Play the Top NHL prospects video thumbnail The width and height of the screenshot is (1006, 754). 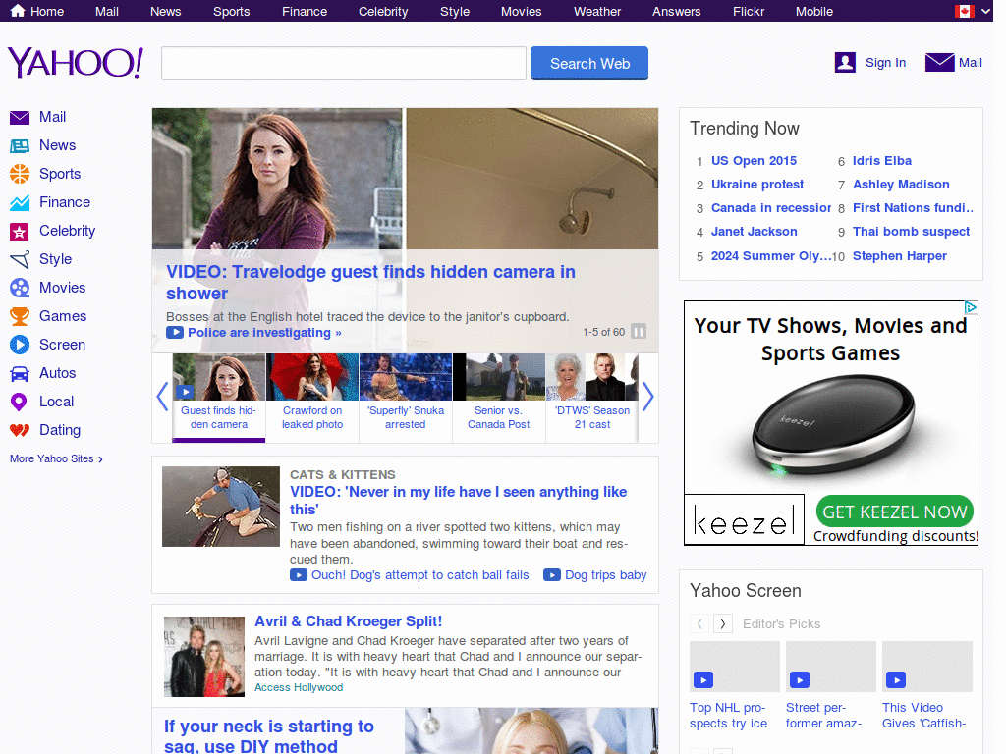pyautogui.click(x=735, y=667)
